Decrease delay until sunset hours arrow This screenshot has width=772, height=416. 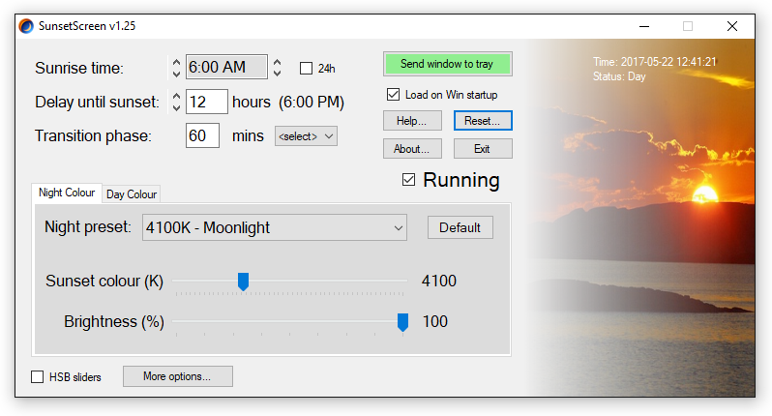click(176, 106)
